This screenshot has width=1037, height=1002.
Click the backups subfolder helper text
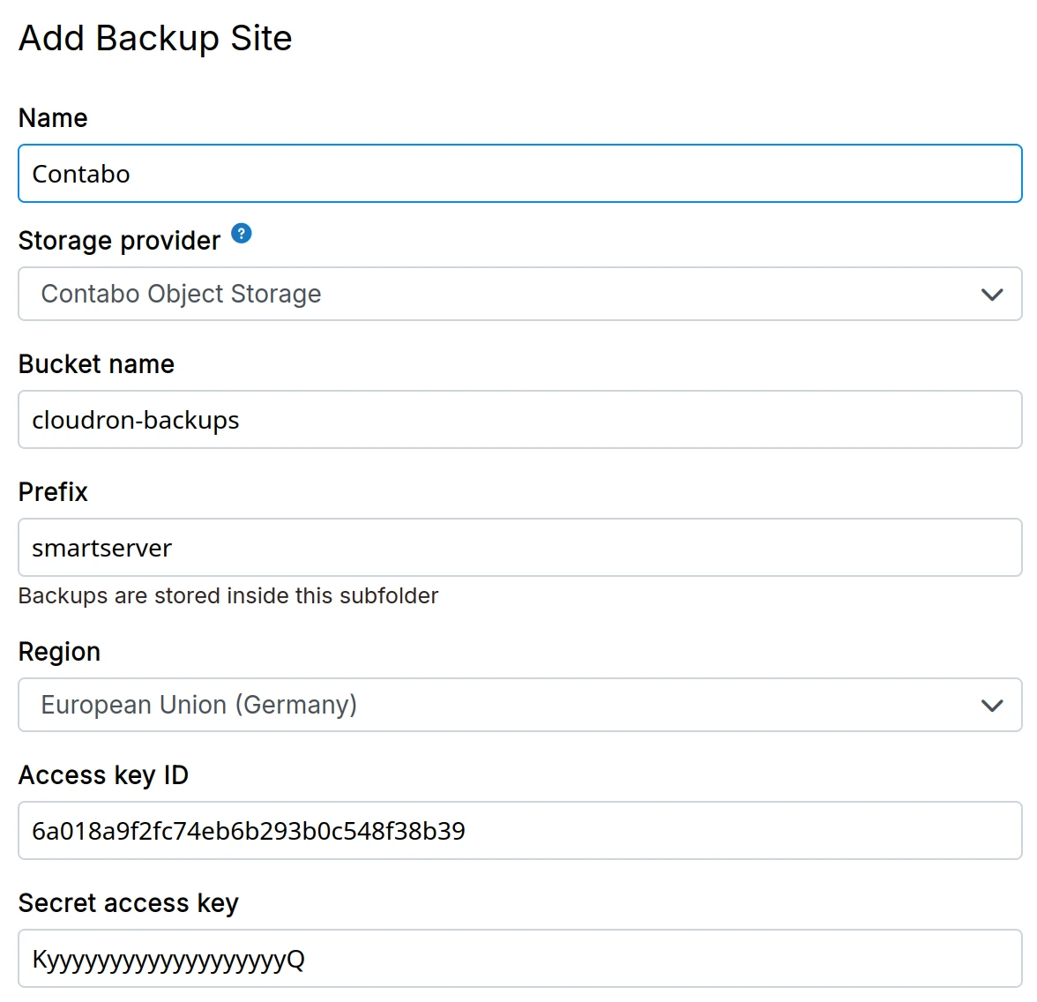point(228,595)
